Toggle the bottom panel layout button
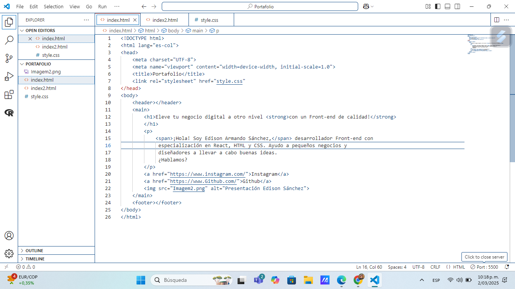The height and width of the screenshot is (289, 515). pos(448,6)
